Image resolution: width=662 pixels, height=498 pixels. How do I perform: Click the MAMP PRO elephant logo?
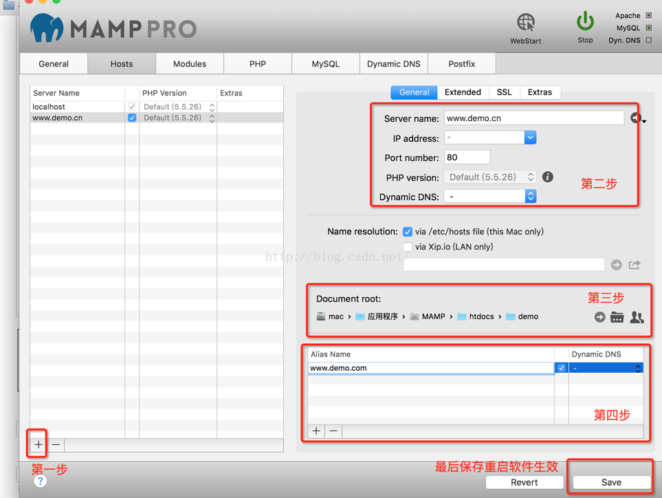point(47,28)
